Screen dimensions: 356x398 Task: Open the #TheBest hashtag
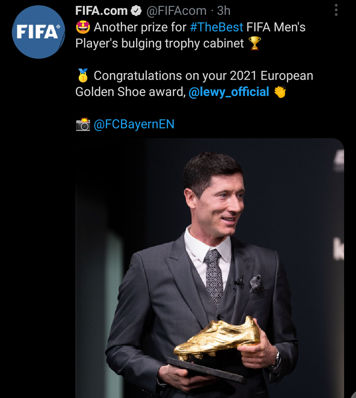(217, 27)
